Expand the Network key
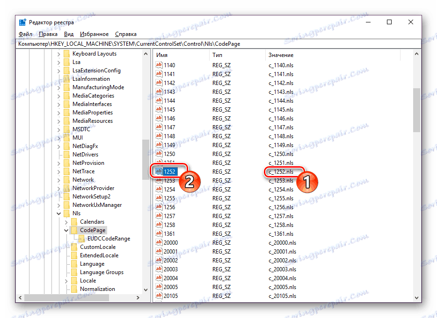 pyautogui.click(x=59, y=180)
